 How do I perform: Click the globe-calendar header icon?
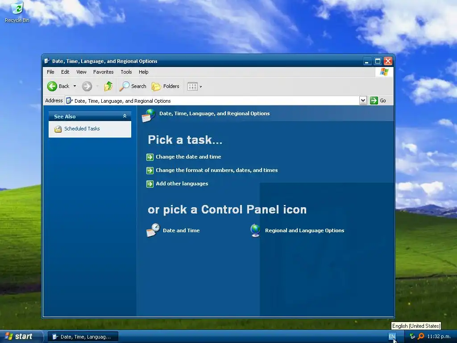(149, 116)
